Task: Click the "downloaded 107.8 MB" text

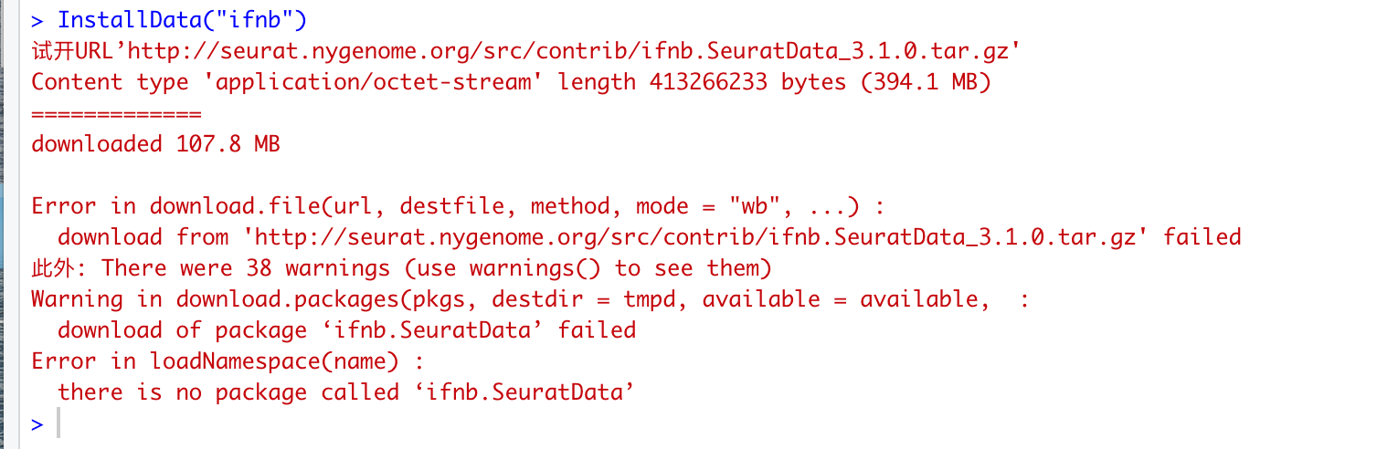Action: (155, 143)
